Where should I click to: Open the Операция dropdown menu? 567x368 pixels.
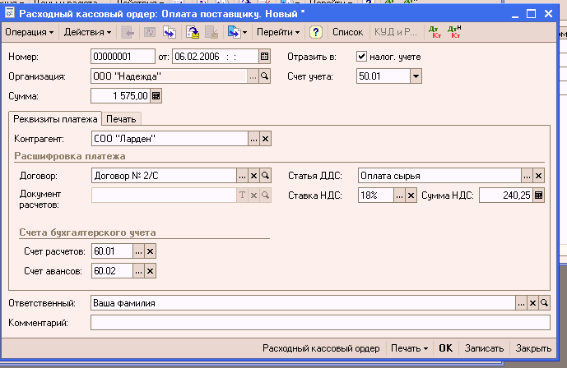pos(30,32)
